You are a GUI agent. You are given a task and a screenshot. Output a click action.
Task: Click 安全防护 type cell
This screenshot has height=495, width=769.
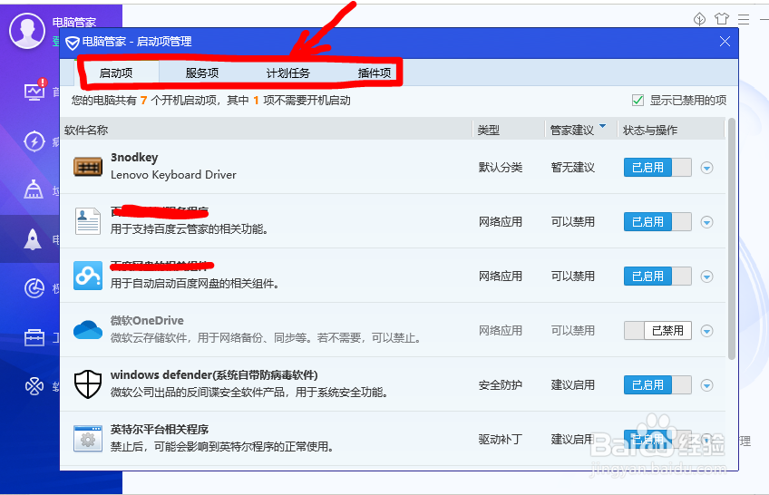coord(501,384)
